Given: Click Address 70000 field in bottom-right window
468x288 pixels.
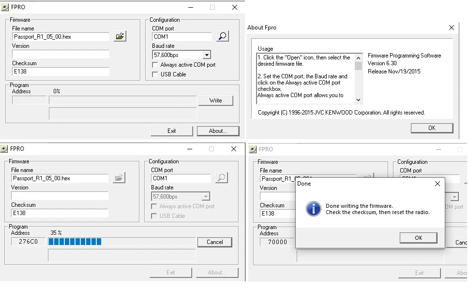Looking at the screenshot, I should [x=277, y=242].
